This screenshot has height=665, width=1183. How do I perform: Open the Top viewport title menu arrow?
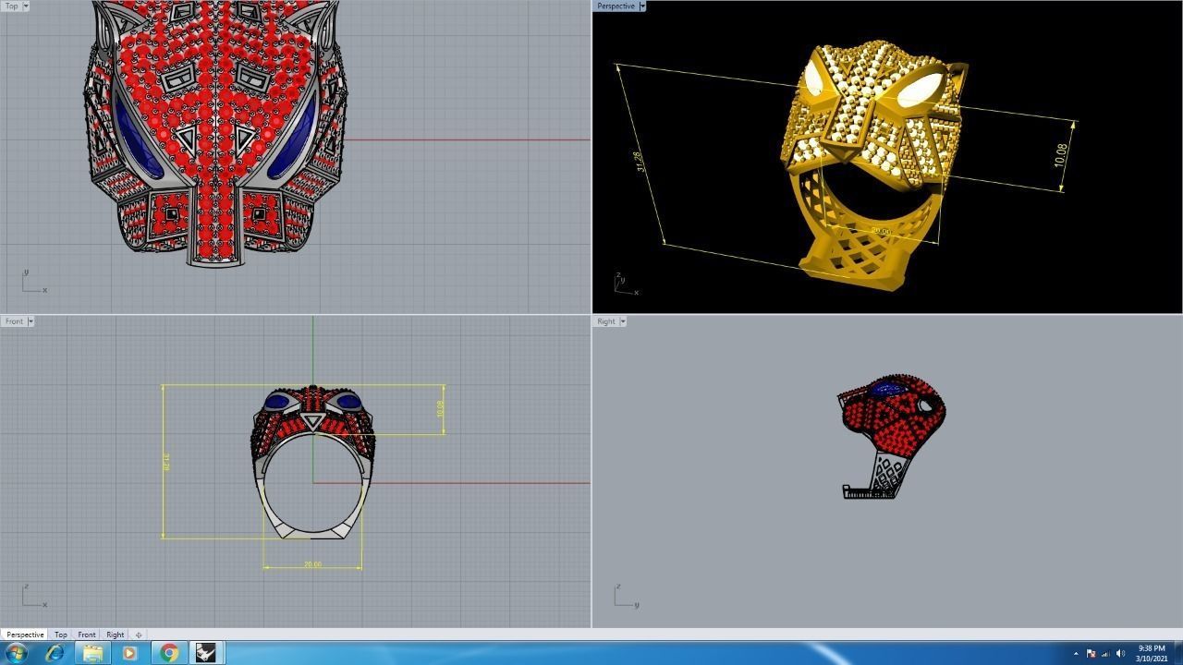point(25,6)
